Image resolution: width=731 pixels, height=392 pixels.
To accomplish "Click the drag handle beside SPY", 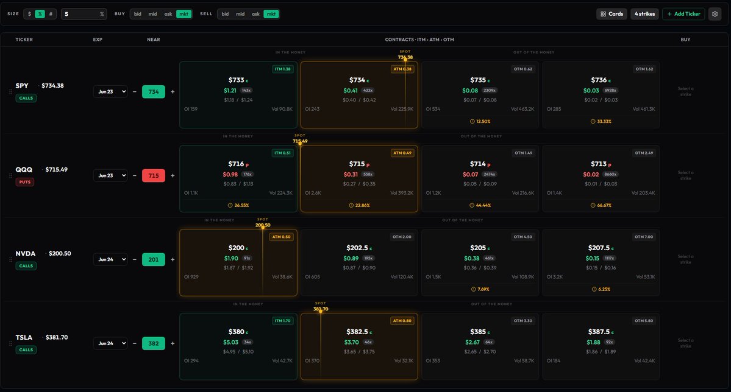I will (10, 92).
